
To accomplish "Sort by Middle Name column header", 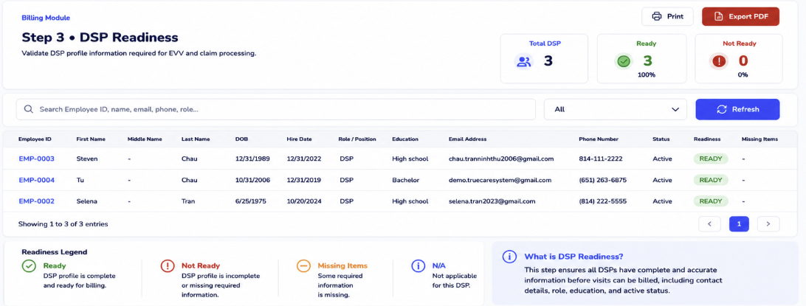I will pyautogui.click(x=145, y=139).
